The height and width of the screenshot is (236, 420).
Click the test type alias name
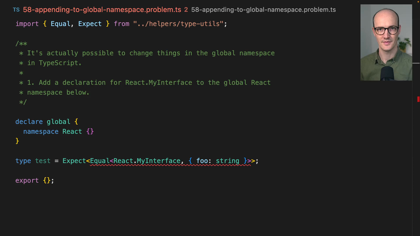coord(43,161)
